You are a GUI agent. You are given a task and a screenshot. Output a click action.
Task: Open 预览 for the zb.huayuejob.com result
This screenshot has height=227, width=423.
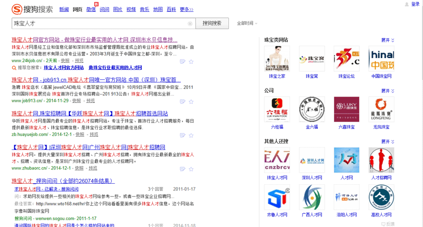(94, 135)
